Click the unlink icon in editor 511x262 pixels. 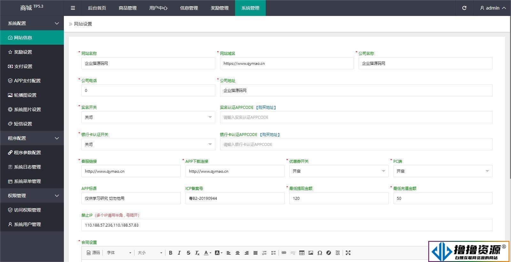tap(293, 253)
